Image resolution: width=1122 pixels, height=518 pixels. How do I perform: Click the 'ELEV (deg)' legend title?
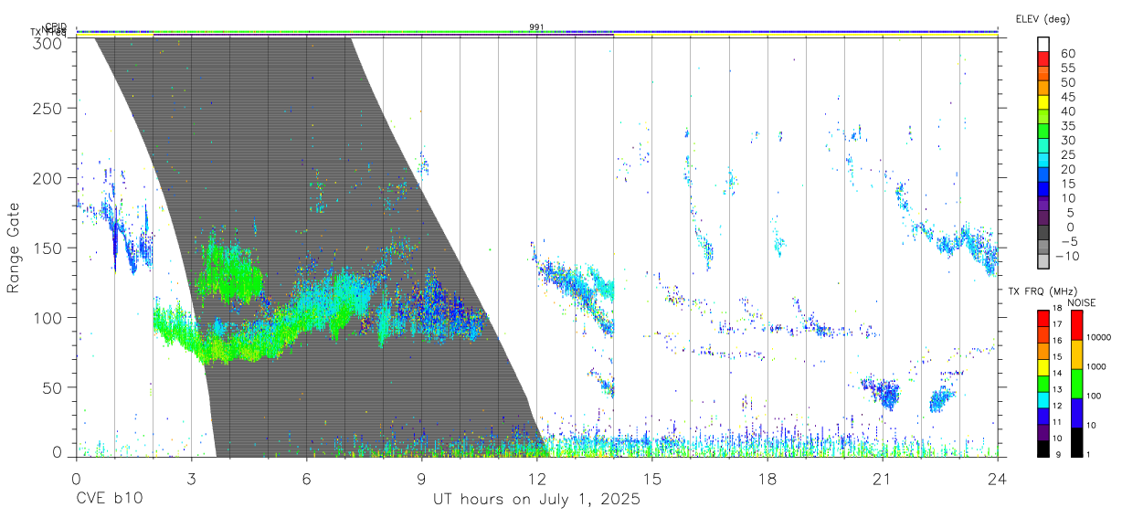tap(1043, 18)
